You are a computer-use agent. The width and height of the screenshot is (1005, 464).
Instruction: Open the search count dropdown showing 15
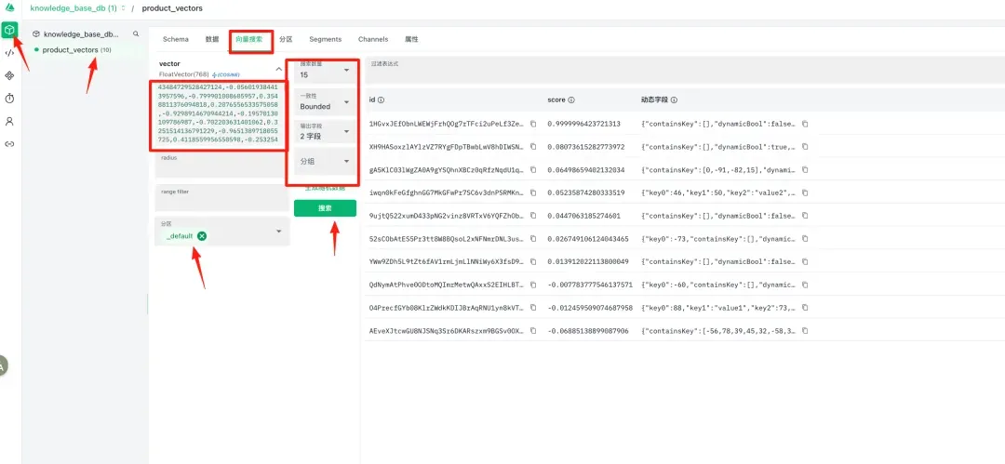[322, 71]
